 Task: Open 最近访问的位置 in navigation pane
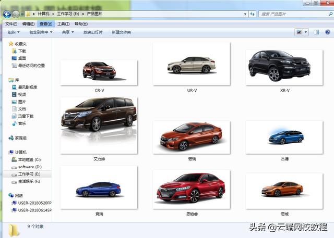[x=31, y=66]
